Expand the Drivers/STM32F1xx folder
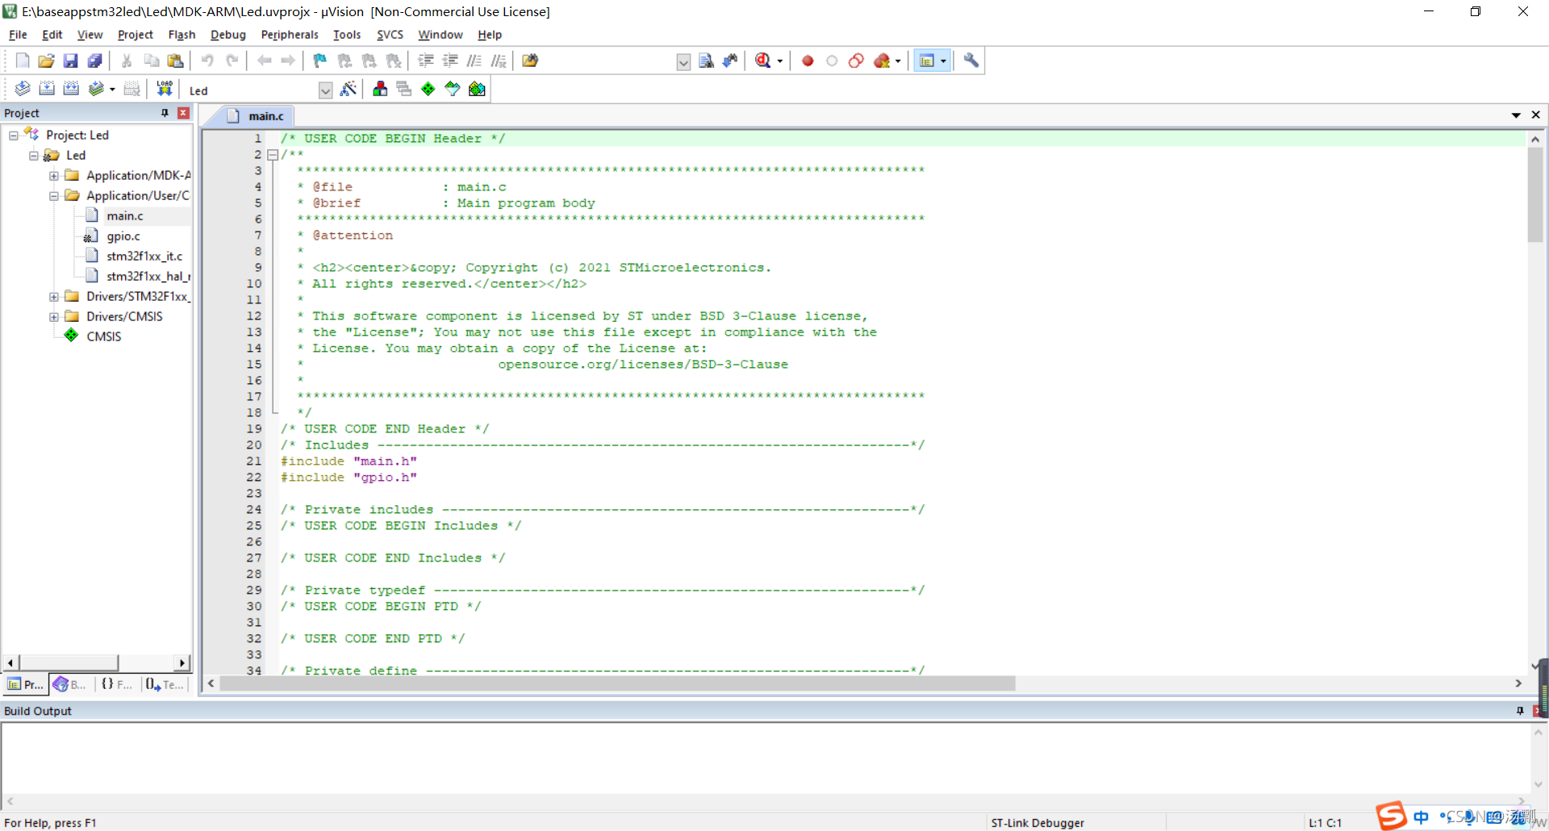The height and width of the screenshot is (831, 1549). (54, 297)
